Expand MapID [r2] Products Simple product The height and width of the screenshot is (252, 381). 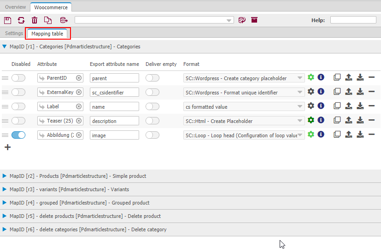pos(5,176)
